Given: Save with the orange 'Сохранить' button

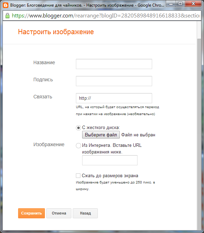Looking at the screenshot, I should [31, 213].
